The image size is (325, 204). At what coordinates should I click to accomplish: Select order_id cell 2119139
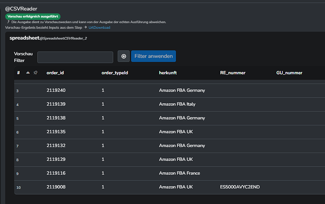click(x=56, y=104)
